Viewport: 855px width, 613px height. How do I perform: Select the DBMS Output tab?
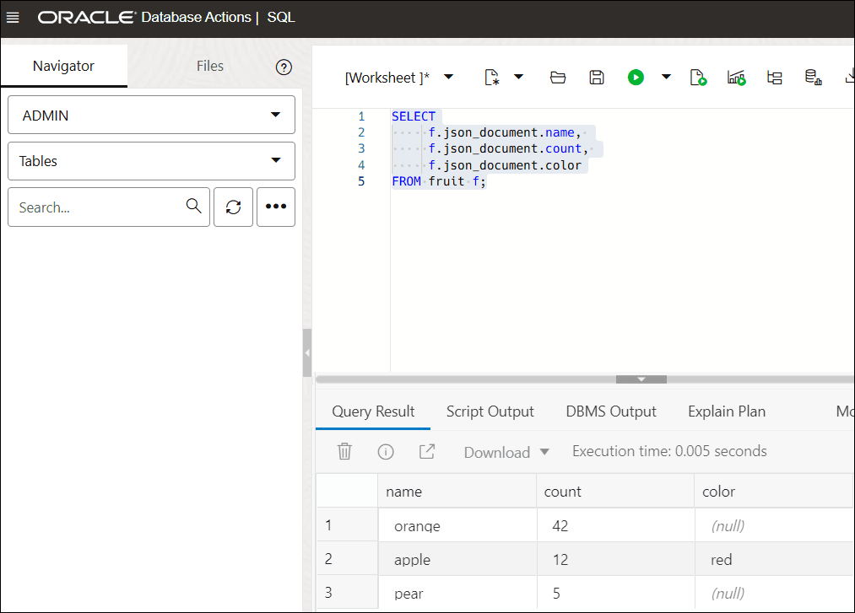(x=611, y=411)
